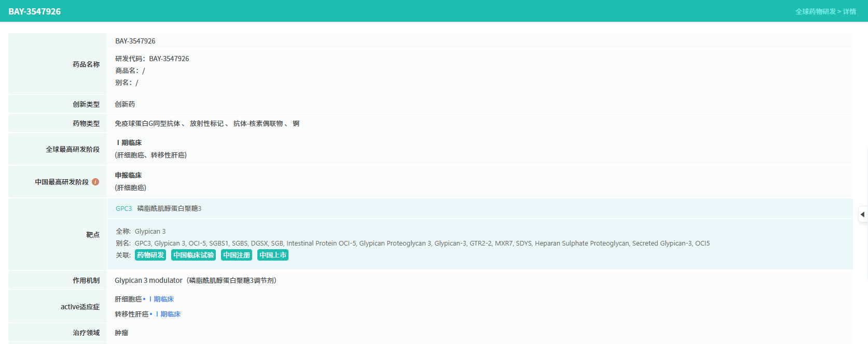Open the Ⅰ期临床 link for 转移性肝癌
This screenshot has height=344, width=868.
click(168, 314)
